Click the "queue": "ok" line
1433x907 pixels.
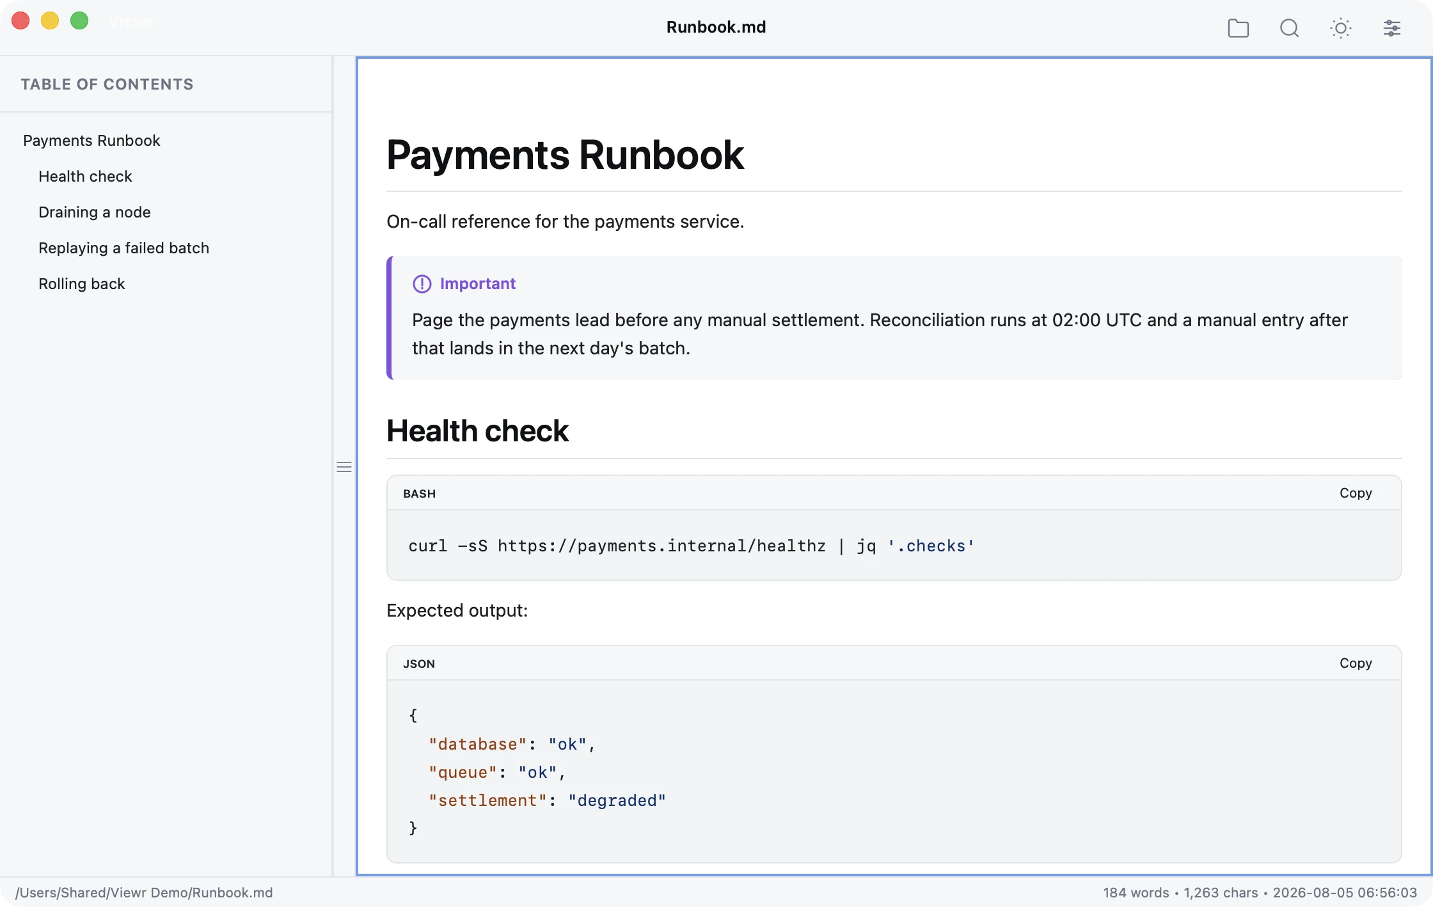point(497,772)
